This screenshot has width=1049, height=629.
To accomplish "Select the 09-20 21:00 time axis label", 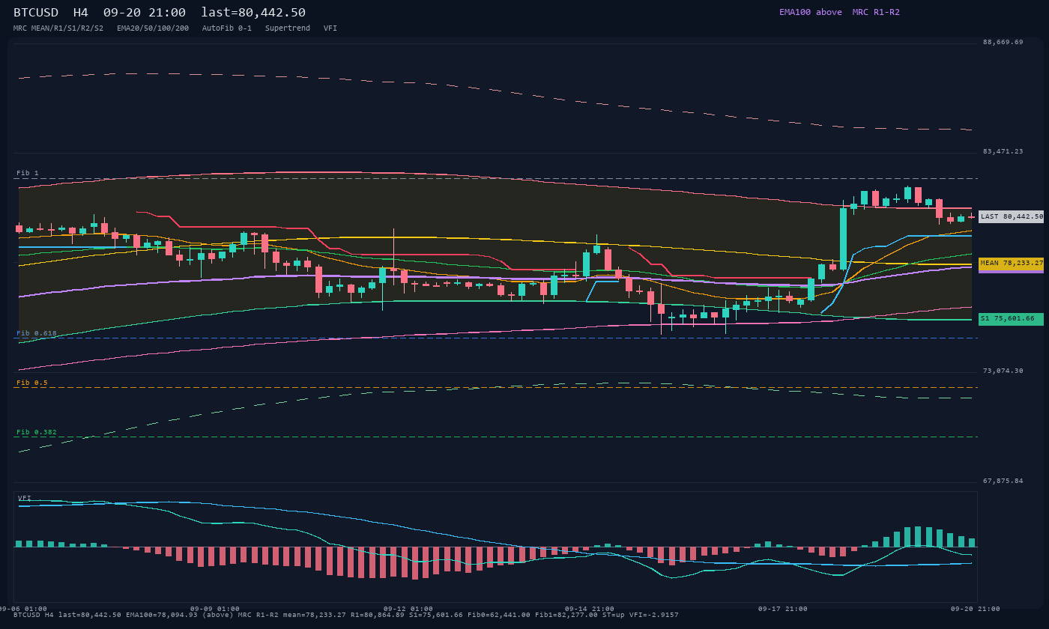I will point(976,609).
